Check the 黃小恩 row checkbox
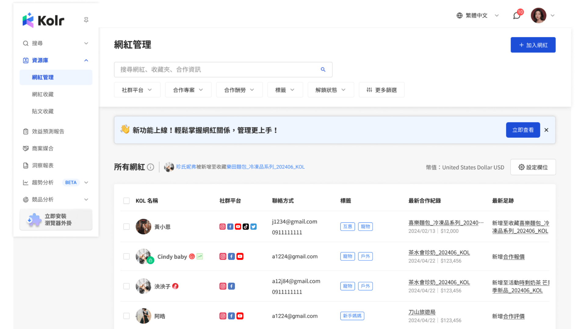This screenshot has width=586, height=329. coord(126,227)
